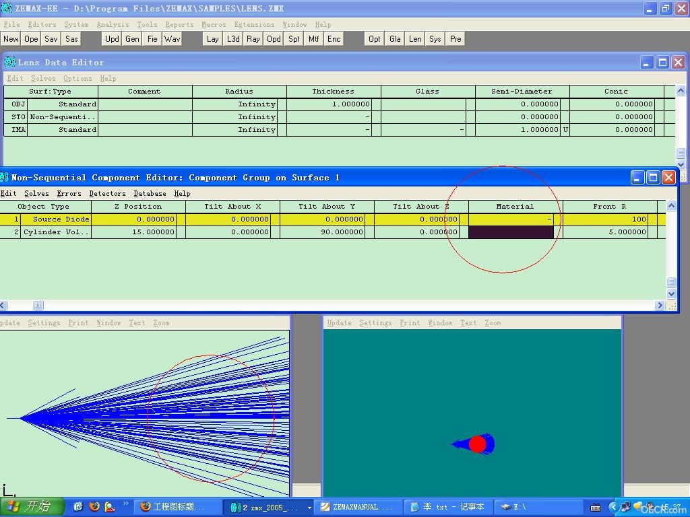Click the Material column header
The image size is (690, 517).
pyautogui.click(x=515, y=207)
